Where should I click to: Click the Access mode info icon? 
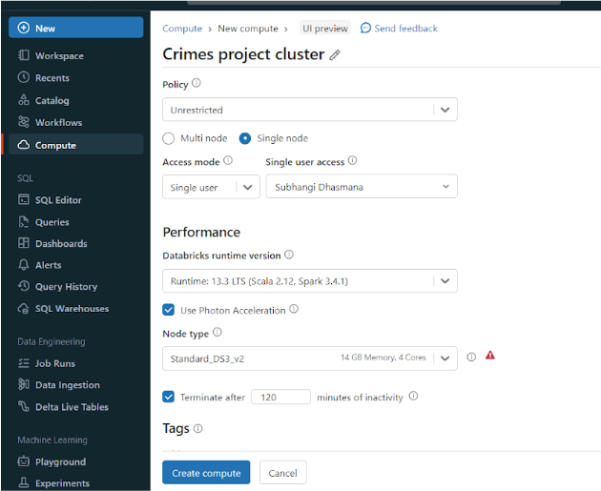pyautogui.click(x=228, y=160)
